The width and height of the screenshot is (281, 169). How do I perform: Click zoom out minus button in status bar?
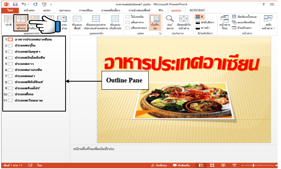click(x=242, y=165)
